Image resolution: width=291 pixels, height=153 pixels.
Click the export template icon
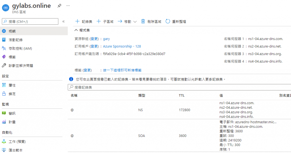point(4,150)
